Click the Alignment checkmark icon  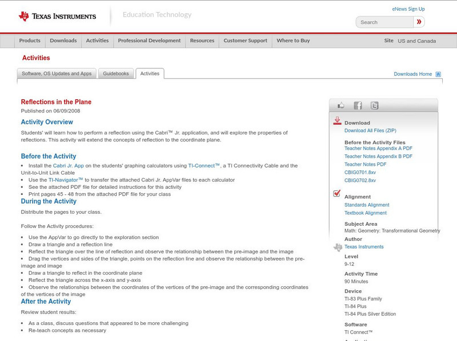pos(337,193)
